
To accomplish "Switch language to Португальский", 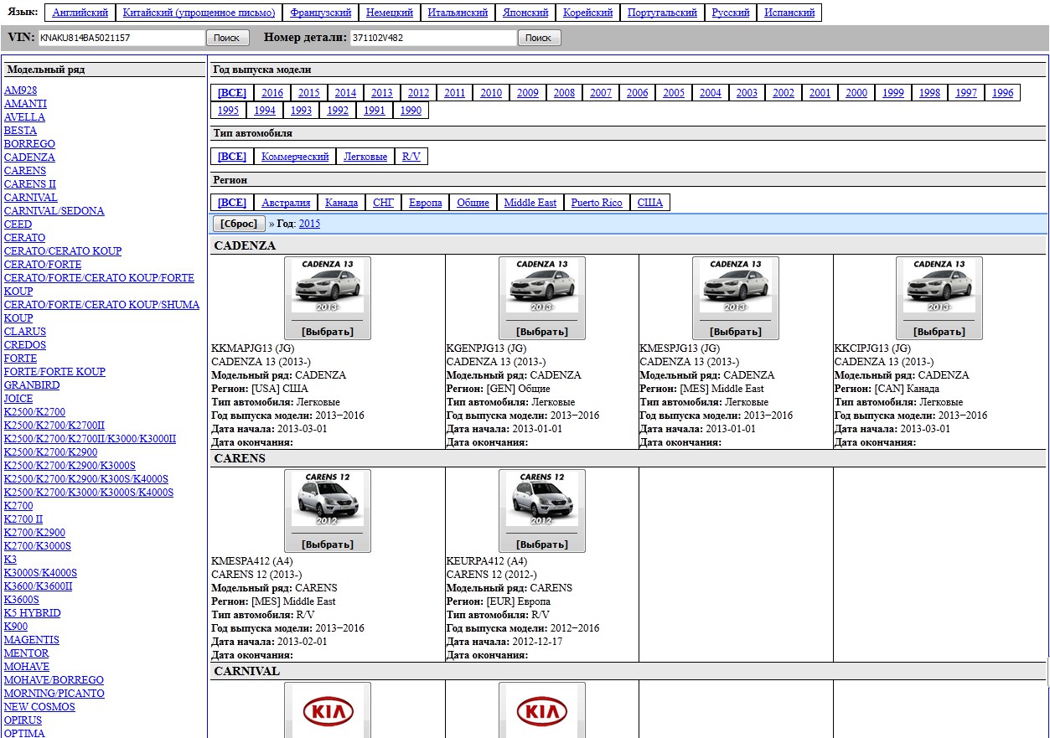I will coord(662,13).
